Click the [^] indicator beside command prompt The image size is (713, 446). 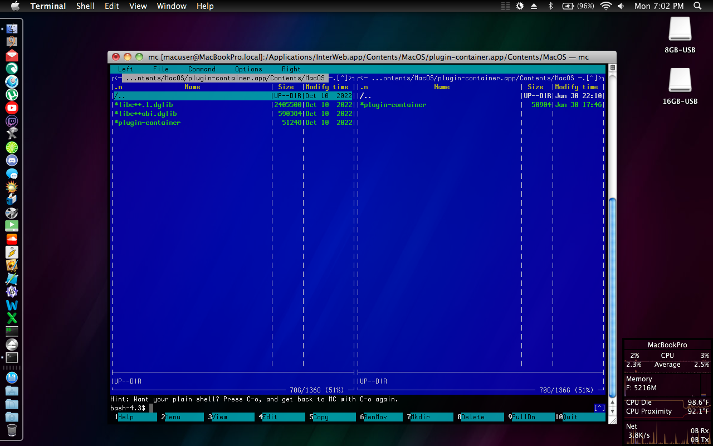click(x=599, y=408)
